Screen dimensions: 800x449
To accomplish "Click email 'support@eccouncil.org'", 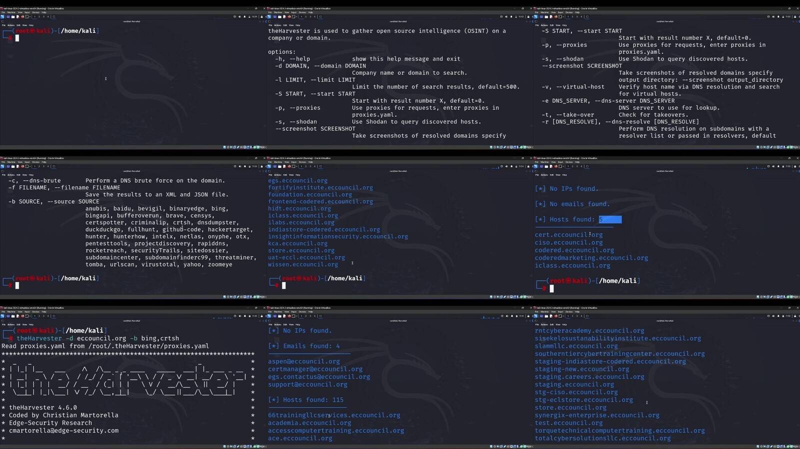I will [307, 385].
